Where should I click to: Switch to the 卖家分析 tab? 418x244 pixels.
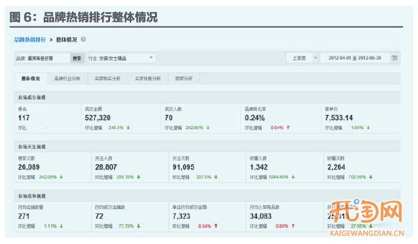184,78
